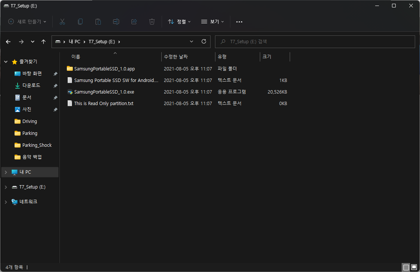Viewport: 420px width, 272px height.
Task: Expand T7_Setup (E:) tree node
Action: (x=6, y=187)
